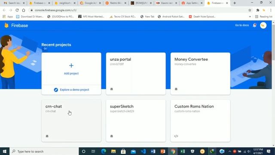Viewport: 275px width, 155px height.
Task: Open the Task View taskbar icon
Action: pyautogui.click(x=93, y=151)
